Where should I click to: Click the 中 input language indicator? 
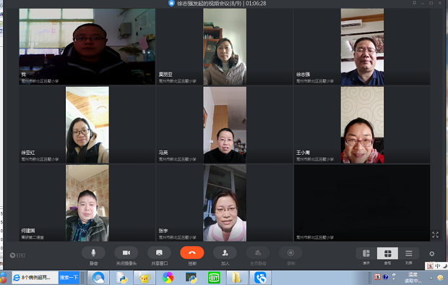pyautogui.click(x=437, y=266)
